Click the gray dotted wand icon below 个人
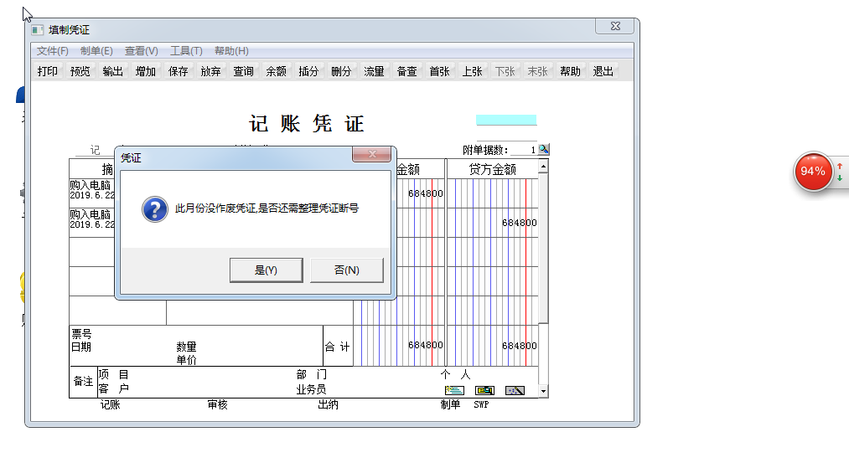Image resolution: width=849 pixels, height=473 pixels. tap(515, 390)
